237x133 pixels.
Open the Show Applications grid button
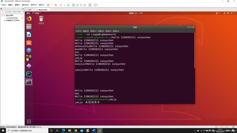(29, 121)
